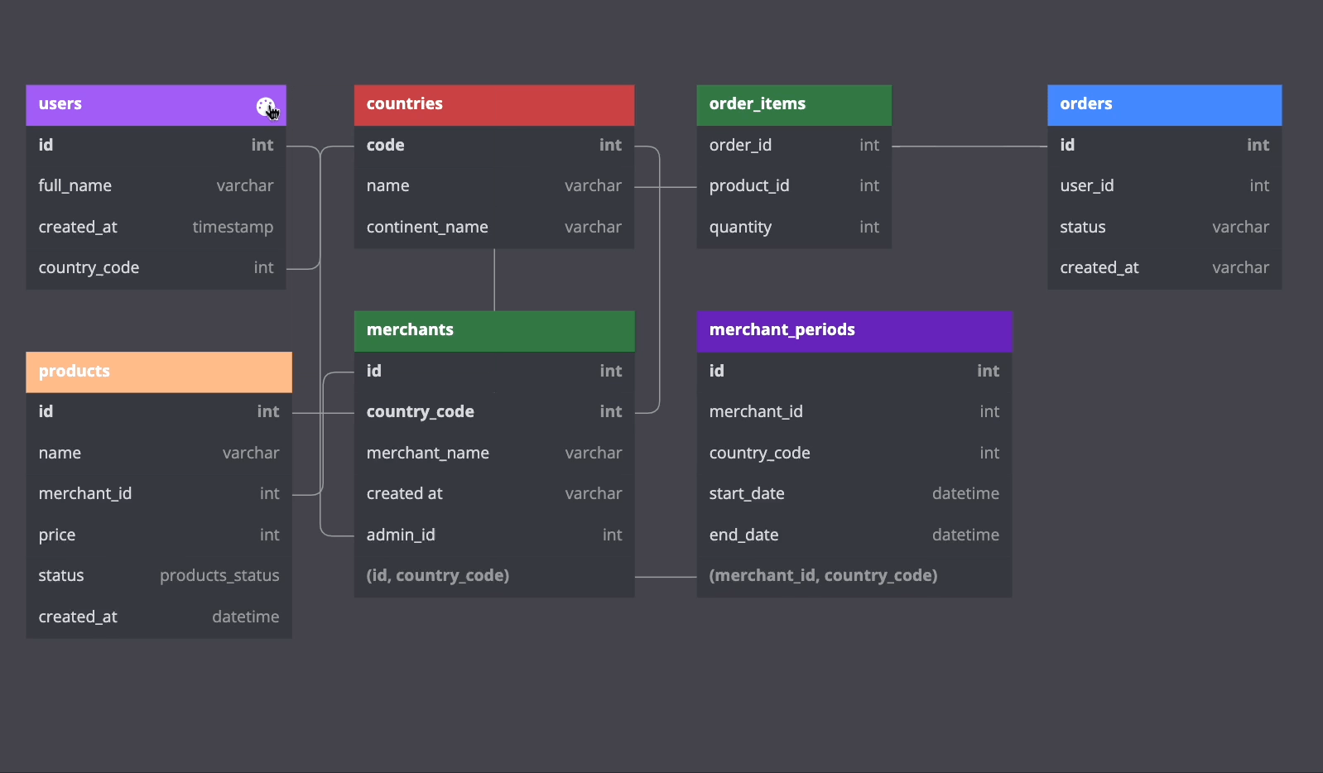Click the 'created at' field in merchants
Screen dimensions: 1323x773
[494, 494]
